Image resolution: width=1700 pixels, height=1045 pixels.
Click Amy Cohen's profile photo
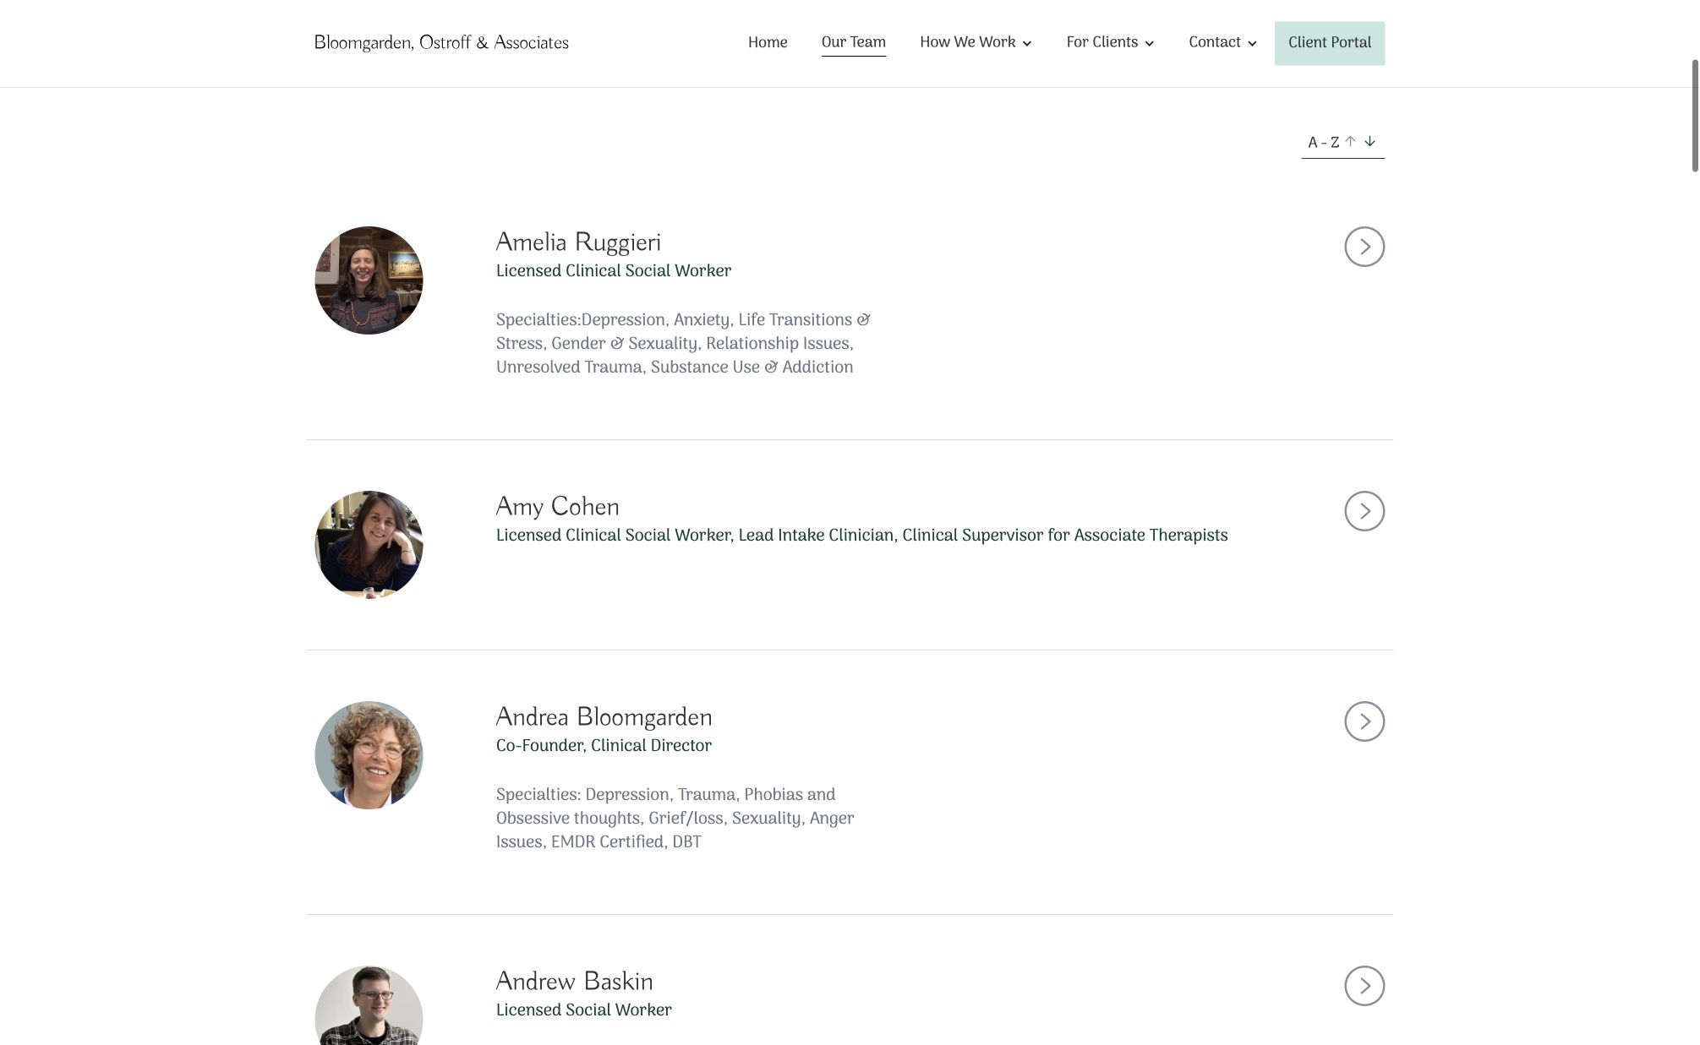point(369,545)
